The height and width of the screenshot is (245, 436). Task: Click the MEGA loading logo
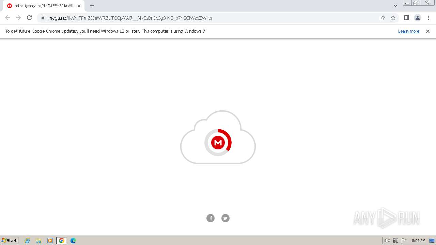tap(218, 143)
